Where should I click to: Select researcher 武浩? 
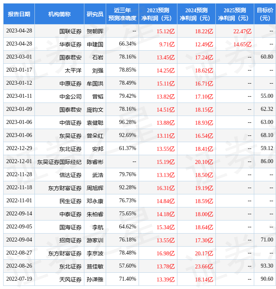[x=98, y=175]
